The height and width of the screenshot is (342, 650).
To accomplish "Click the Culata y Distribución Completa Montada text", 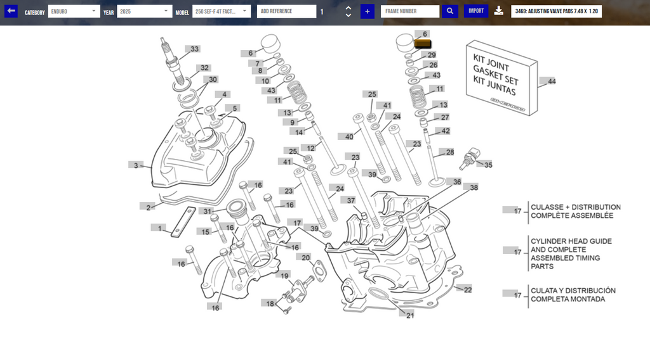I will coord(573,295).
